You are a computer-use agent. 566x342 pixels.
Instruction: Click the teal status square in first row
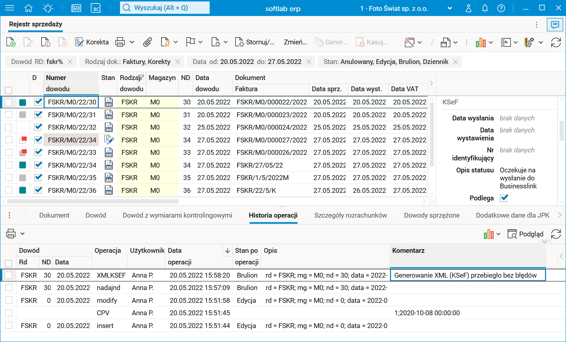(23, 102)
